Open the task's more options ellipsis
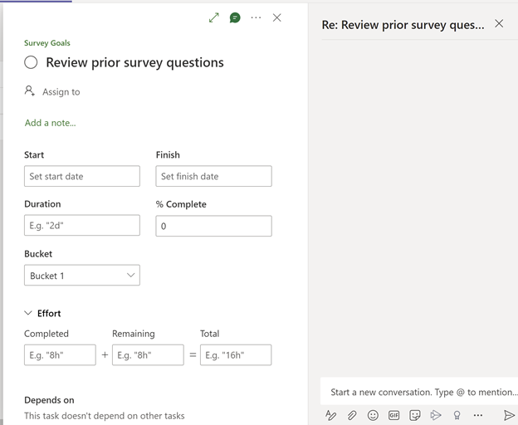 tap(256, 17)
